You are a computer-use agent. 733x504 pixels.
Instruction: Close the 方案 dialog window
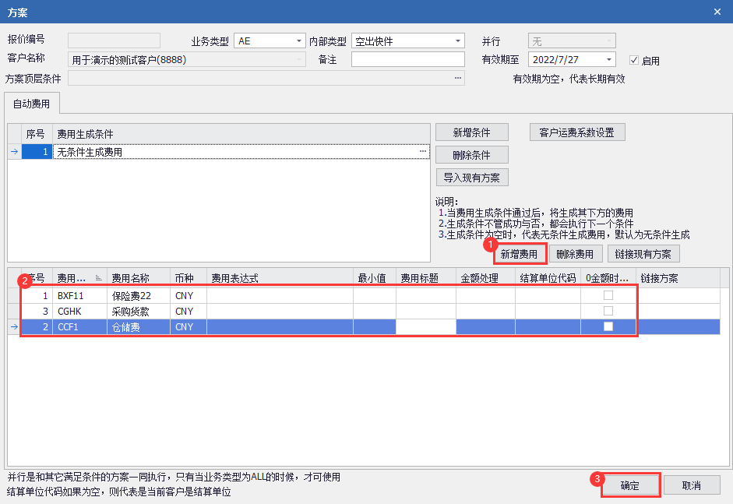tap(717, 11)
